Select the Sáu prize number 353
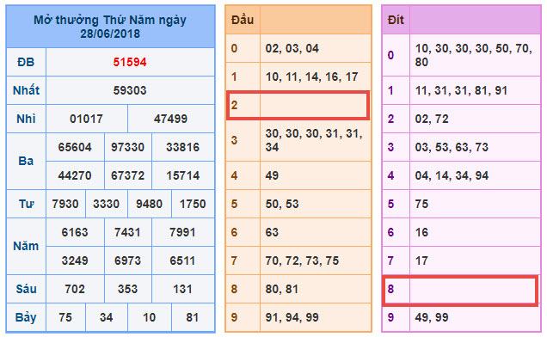 point(127,289)
